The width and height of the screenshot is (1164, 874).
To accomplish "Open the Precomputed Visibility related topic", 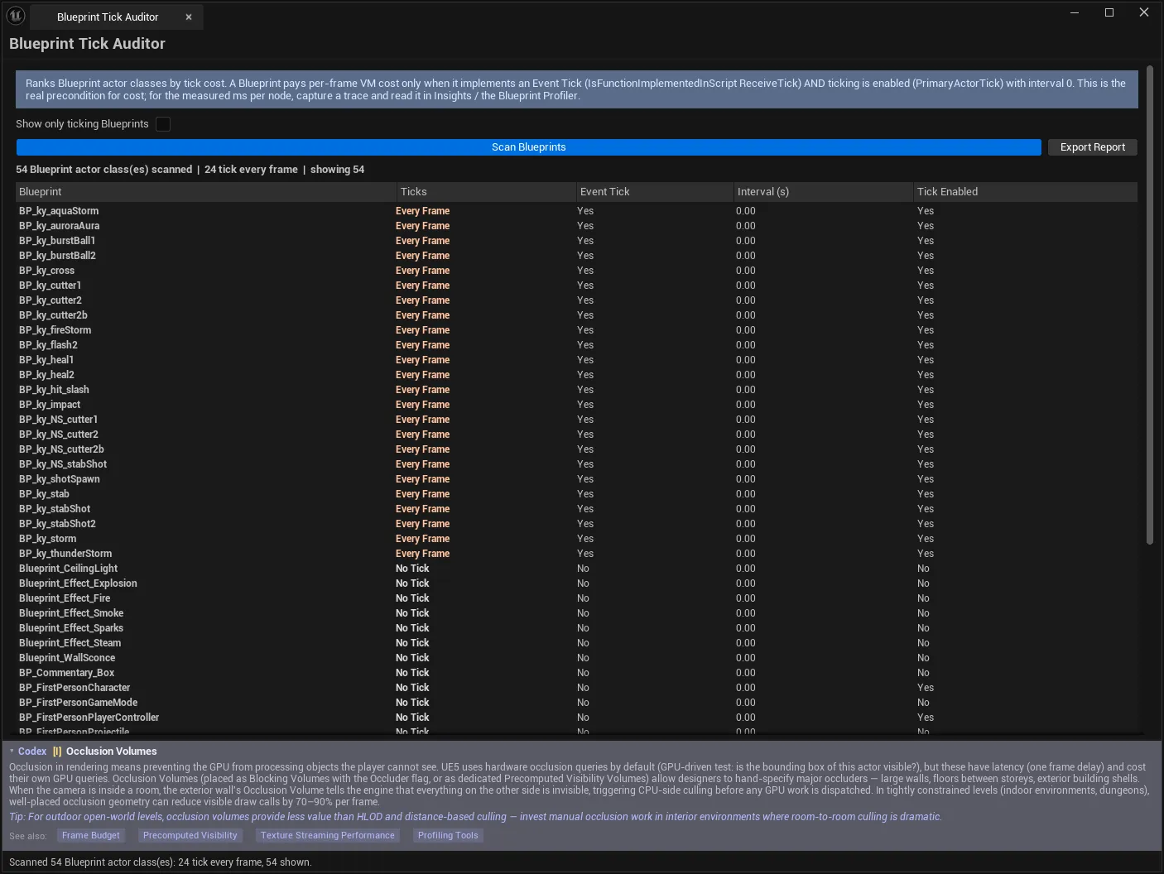I will tap(190, 836).
